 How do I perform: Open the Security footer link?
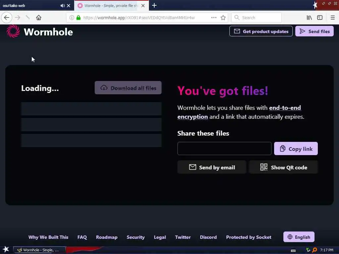pos(135,237)
